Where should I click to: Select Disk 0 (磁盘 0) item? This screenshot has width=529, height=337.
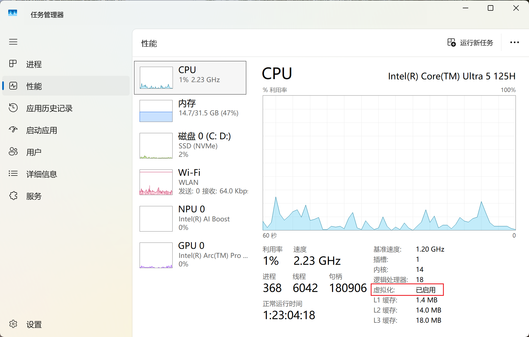point(190,146)
